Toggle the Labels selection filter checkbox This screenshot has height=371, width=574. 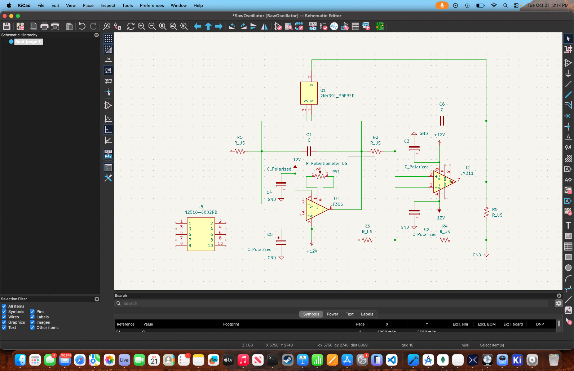pyautogui.click(x=32, y=317)
